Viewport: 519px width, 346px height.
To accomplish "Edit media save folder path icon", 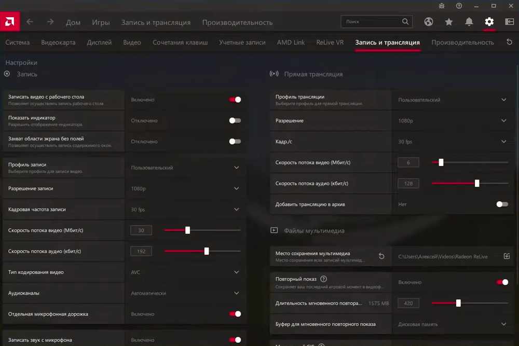I will coord(507,256).
